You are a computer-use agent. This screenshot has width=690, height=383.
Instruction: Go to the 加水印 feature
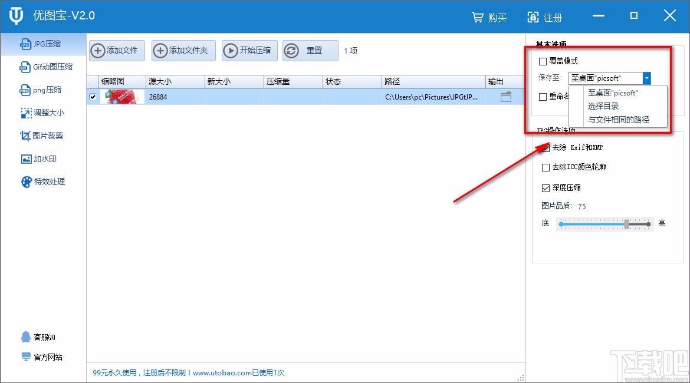click(x=39, y=159)
